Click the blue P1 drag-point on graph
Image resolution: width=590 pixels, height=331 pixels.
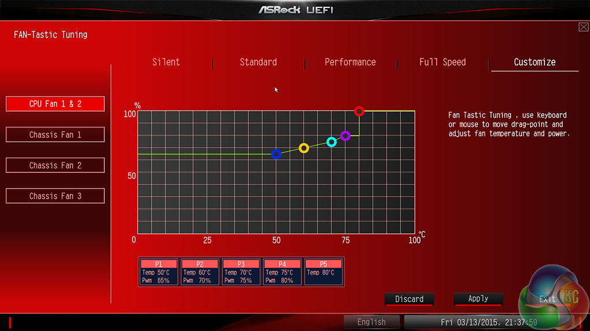click(276, 154)
